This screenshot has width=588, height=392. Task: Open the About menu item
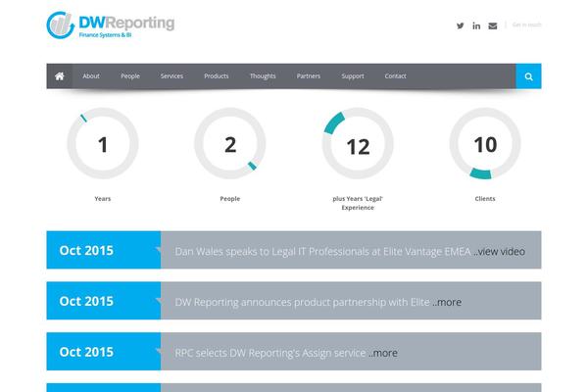91,76
